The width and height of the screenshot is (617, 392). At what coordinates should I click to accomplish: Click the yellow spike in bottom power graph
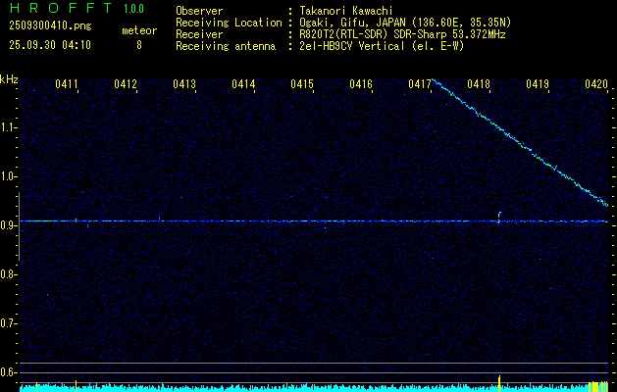499,380
